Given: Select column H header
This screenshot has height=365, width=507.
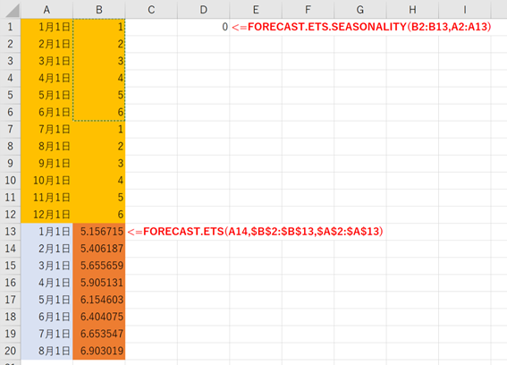Looking at the screenshot, I should [412, 10].
